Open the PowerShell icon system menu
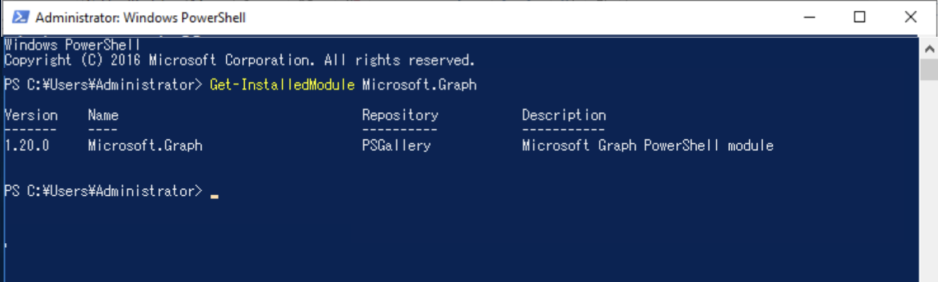The image size is (938, 282). (x=20, y=17)
